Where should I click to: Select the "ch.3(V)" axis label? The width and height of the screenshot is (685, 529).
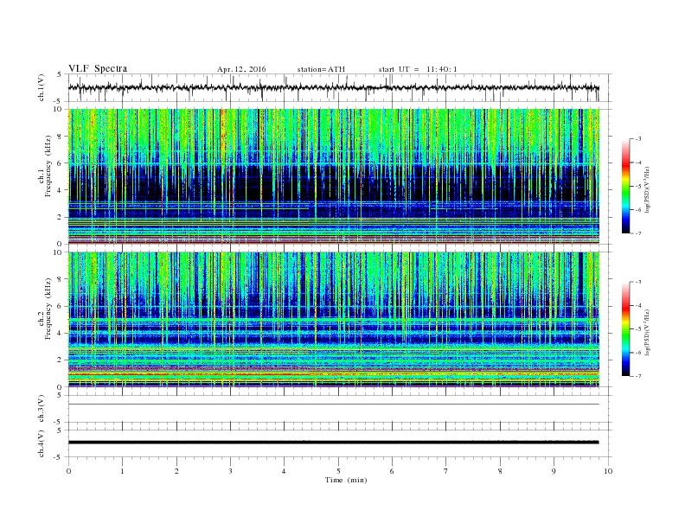(x=42, y=409)
